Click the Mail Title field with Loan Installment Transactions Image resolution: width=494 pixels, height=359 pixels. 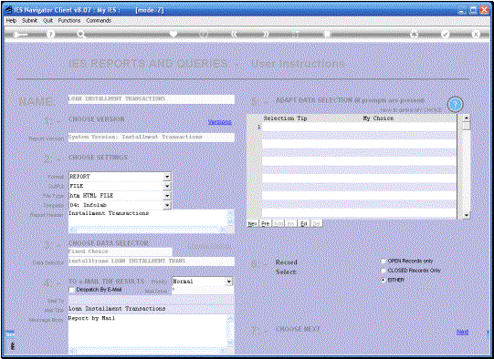tap(152, 309)
